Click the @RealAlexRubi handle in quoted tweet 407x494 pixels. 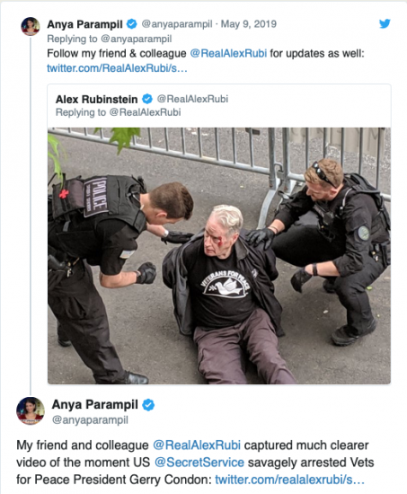pyautogui.click(x=192, y=99)
